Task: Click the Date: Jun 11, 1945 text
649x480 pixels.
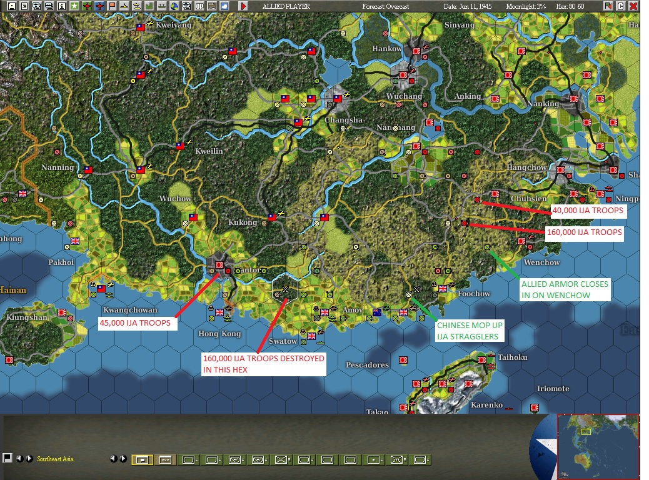Action: [x=468, y=6]
